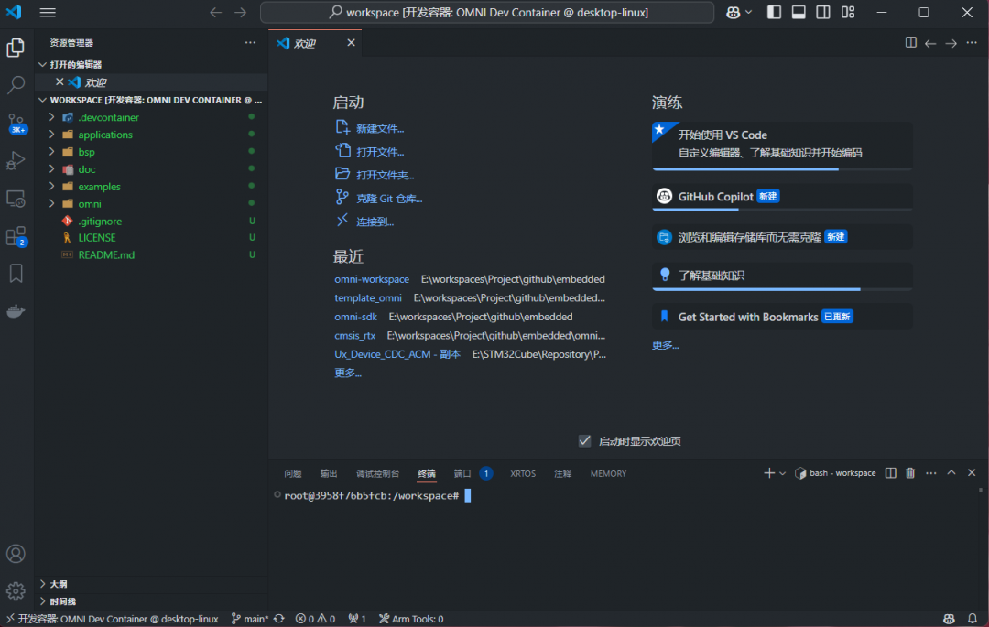Open recent cmsis_rtx project

click(x=354, y=336)
